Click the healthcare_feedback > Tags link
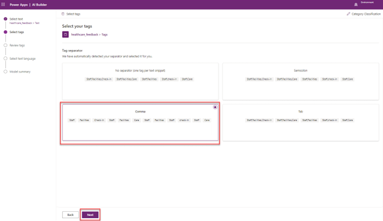The image size is (383, 221). coord(89,34)
